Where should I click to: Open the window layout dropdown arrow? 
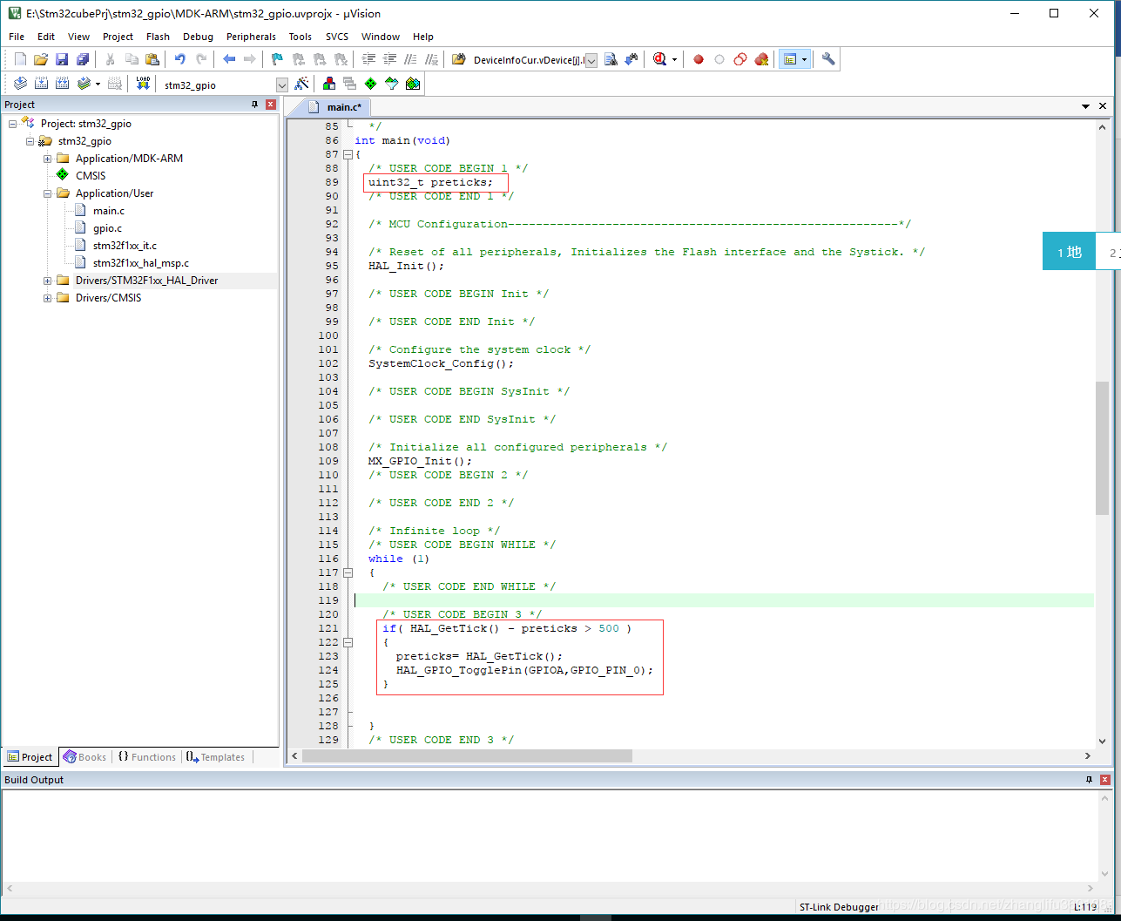[x=805, y=59]
